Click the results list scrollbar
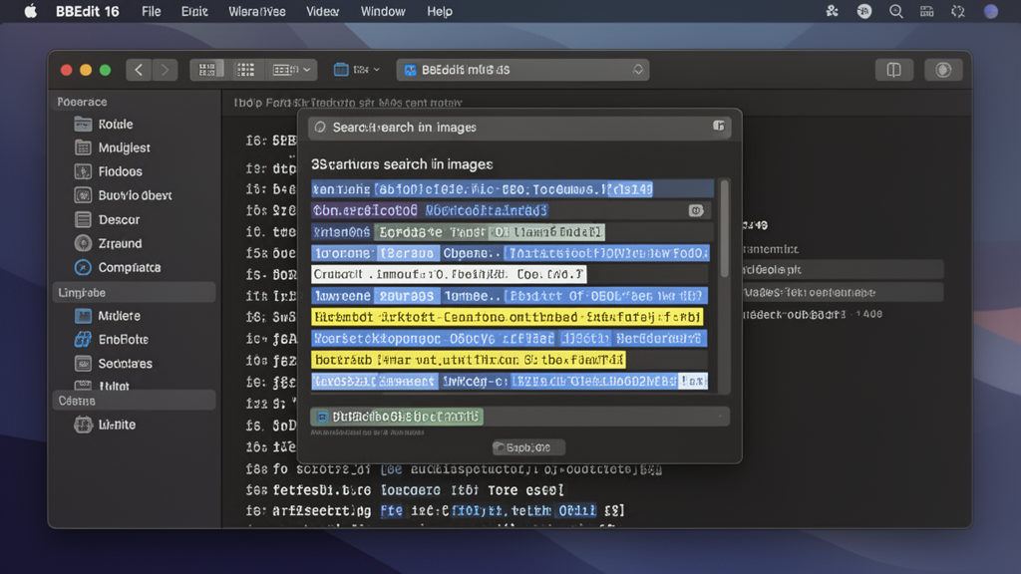 click(724, 228)
